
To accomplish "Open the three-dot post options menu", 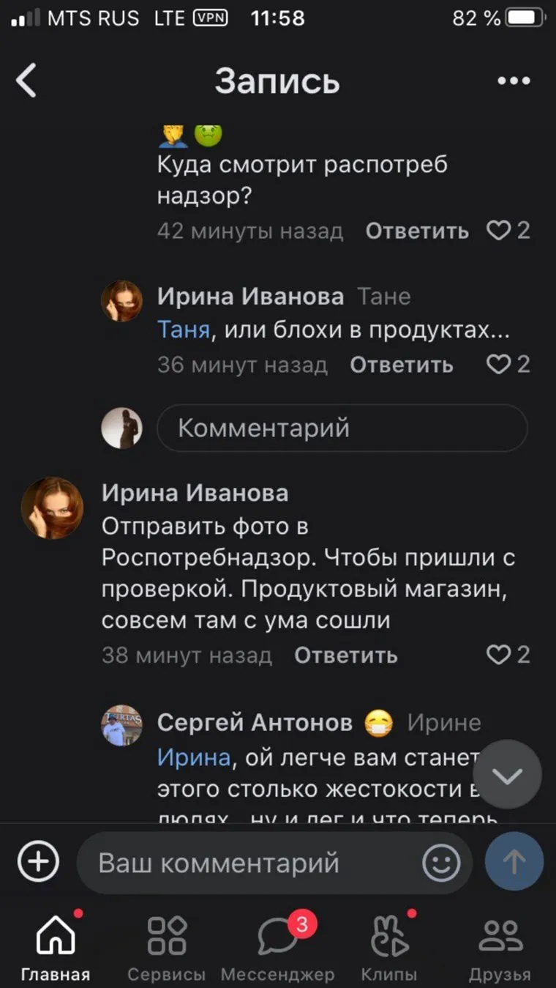I will [x=513, y=81].
